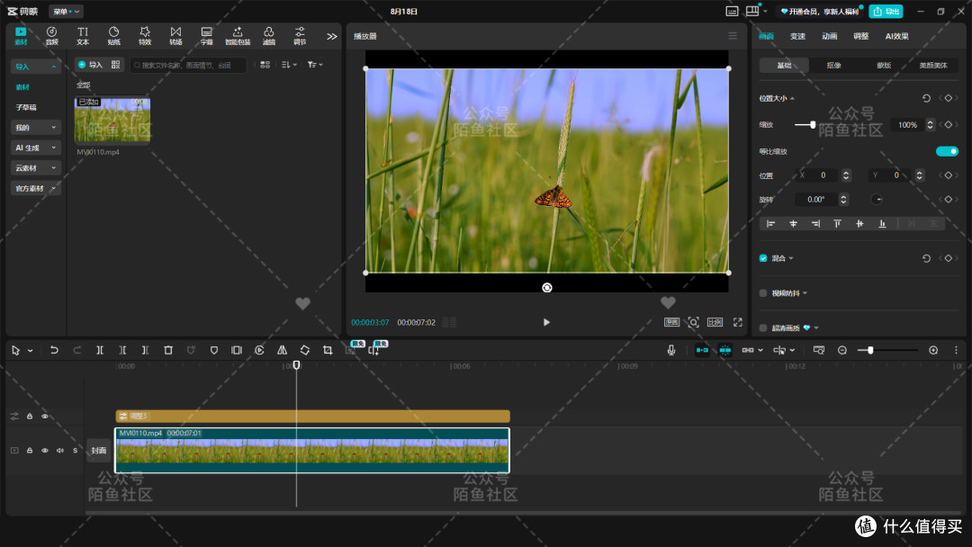The height and width of the screenshot is (547, 972).
Task: Enable the video stabilization checkbox
Action: point(763,293)
